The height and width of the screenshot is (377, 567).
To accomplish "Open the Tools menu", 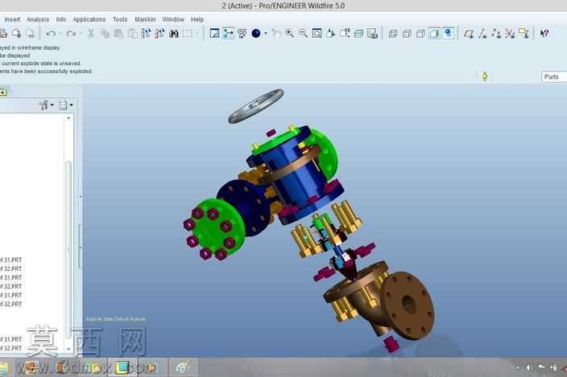I will 120,19.
